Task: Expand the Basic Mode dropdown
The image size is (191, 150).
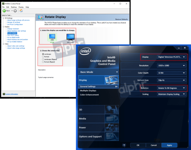Action: coord(117,72)
